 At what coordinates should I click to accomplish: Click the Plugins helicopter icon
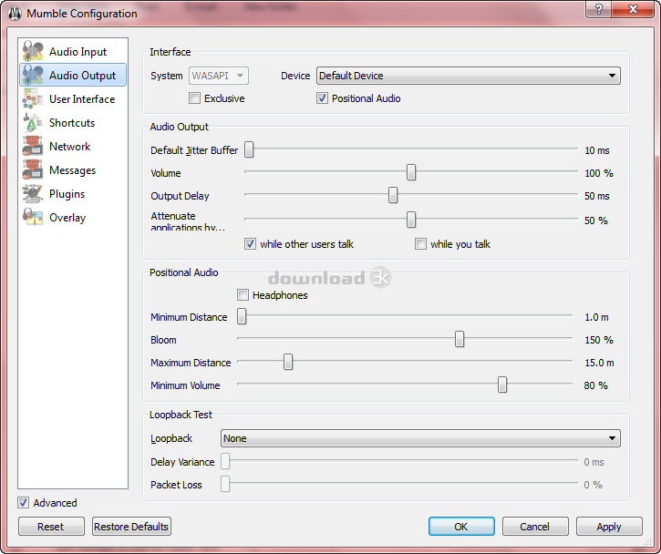[33, 193]
